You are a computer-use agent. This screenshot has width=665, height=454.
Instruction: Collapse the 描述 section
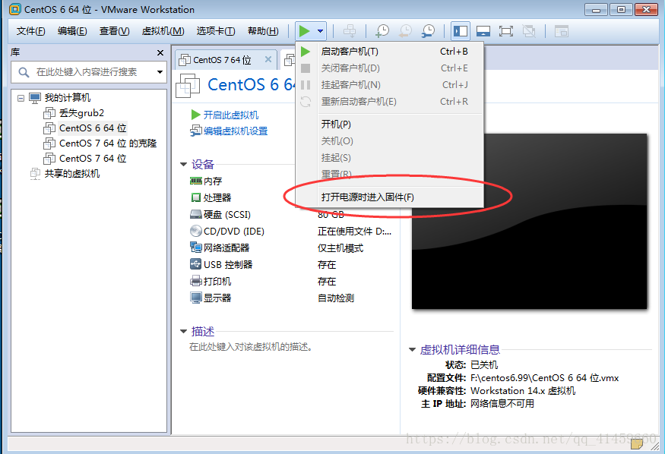(x=184, y=331)
